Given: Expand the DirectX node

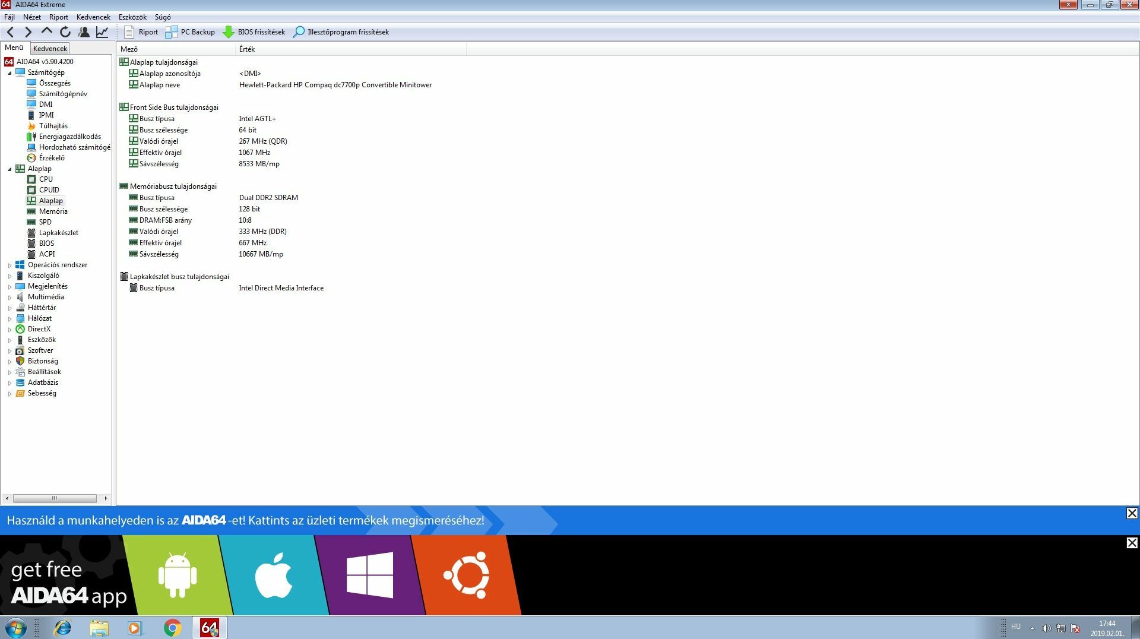Looking at the screenshot, I should tap(9, 330).
